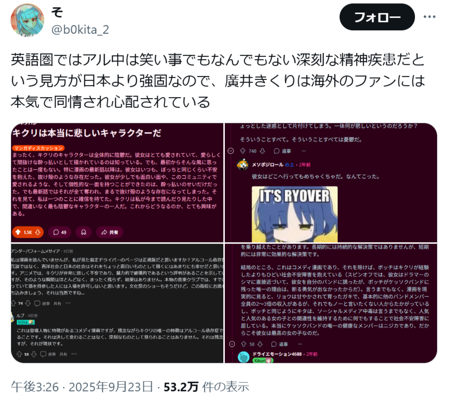The height and width of the screenshot is (396, 450).
Task: Open the three-dot more options menu
Action: (x=429, y=17)
